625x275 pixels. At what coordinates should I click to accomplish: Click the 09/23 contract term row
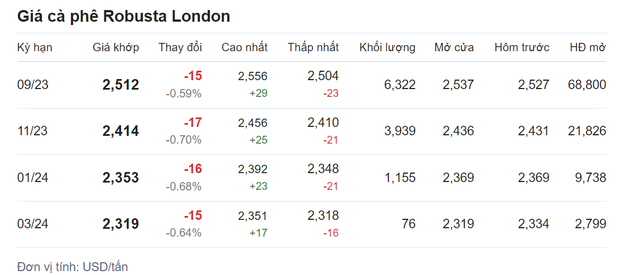click(33, 85)
